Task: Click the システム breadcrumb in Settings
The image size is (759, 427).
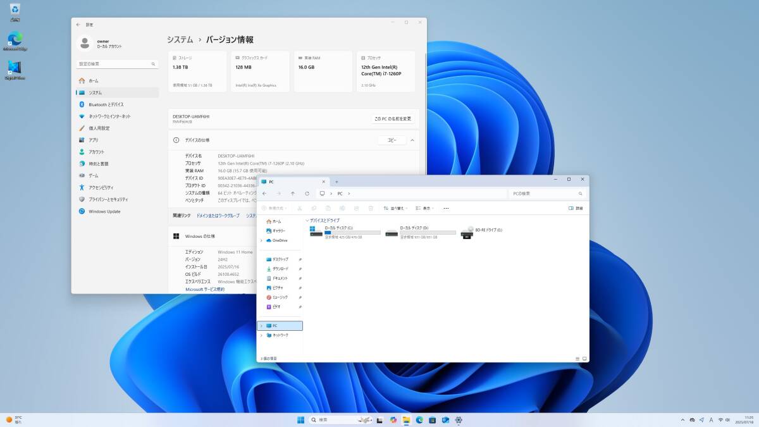Action: click(x=180, y=39)
